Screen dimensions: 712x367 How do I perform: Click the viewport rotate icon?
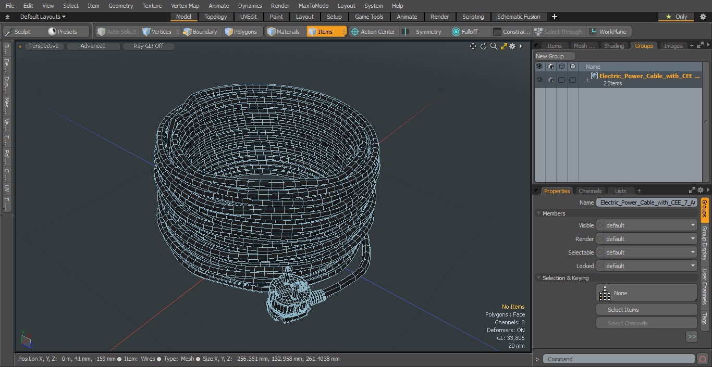(483, 46)
